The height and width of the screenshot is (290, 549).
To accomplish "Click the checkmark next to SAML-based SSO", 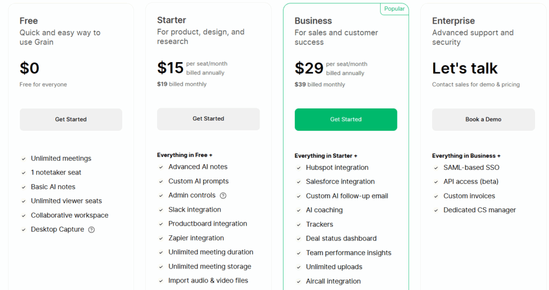I will (x=436, y=168).
